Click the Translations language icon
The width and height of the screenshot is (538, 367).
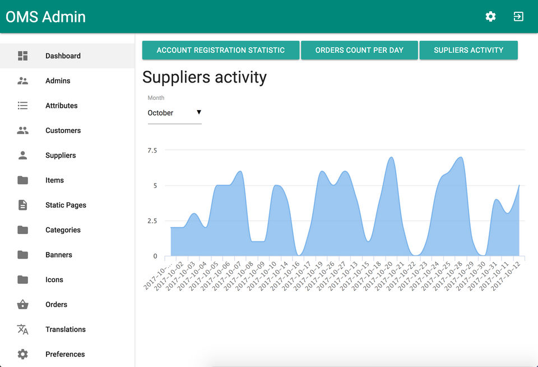(22, 329)
